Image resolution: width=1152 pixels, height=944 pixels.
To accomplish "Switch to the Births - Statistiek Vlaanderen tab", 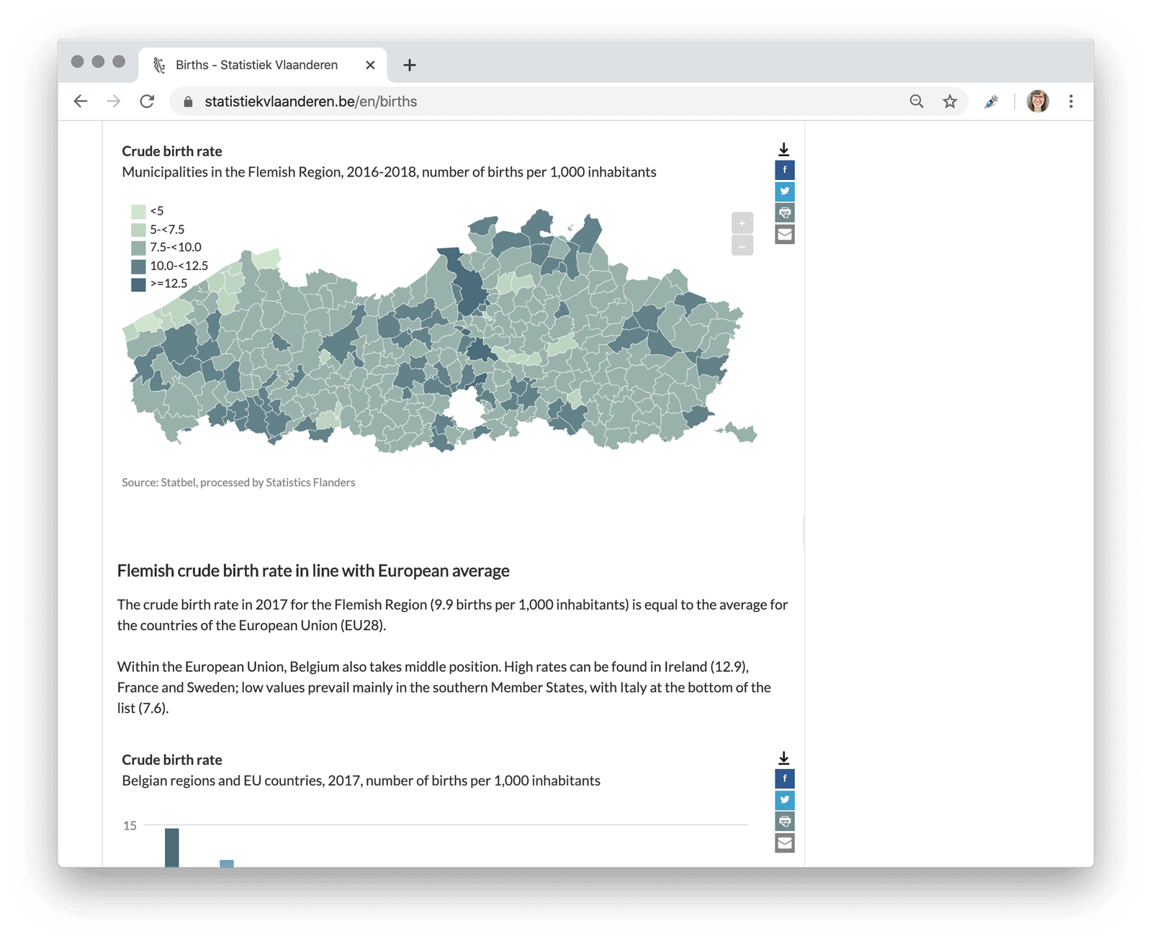I will tap(256, 65).
